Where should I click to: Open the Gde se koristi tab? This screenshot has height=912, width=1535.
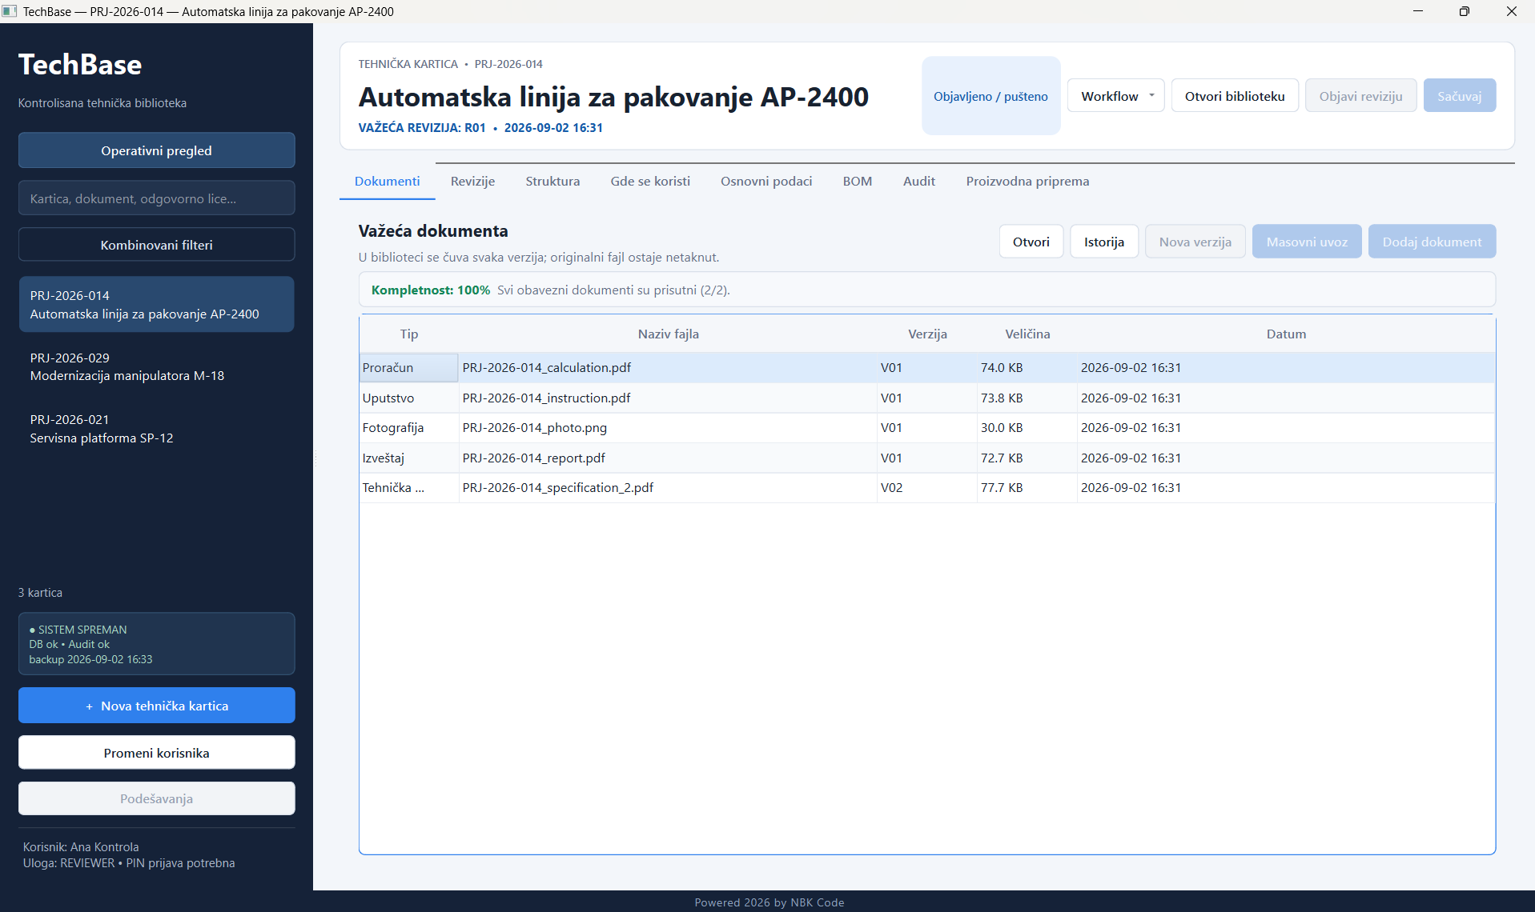click(650, 182)
